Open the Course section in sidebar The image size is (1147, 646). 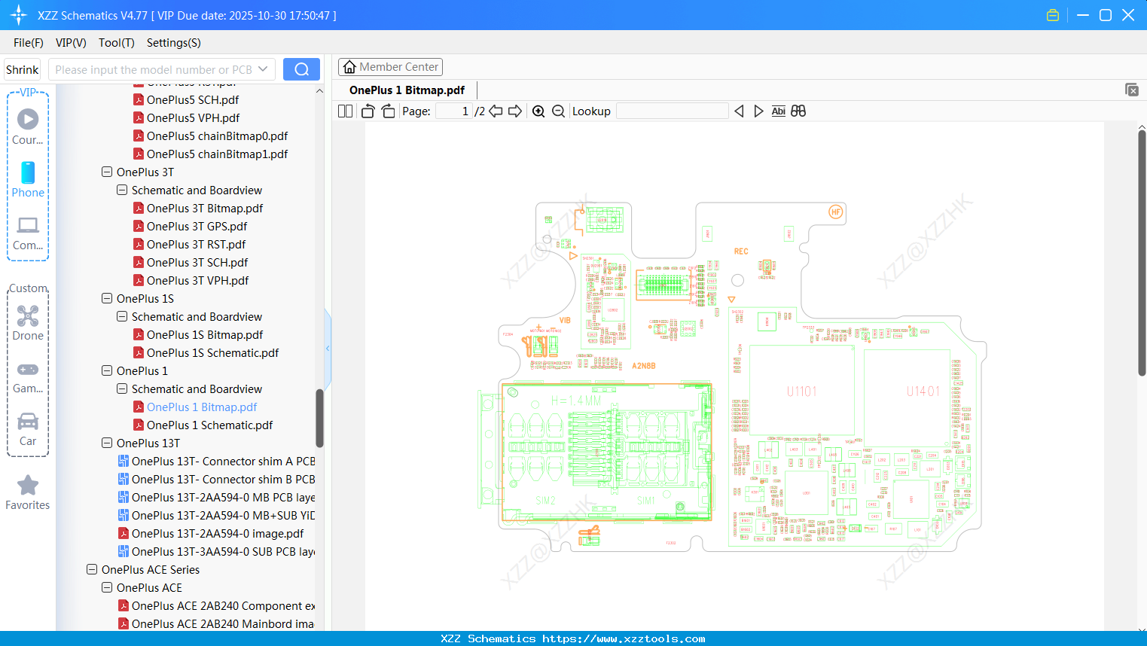pos(28,127)
